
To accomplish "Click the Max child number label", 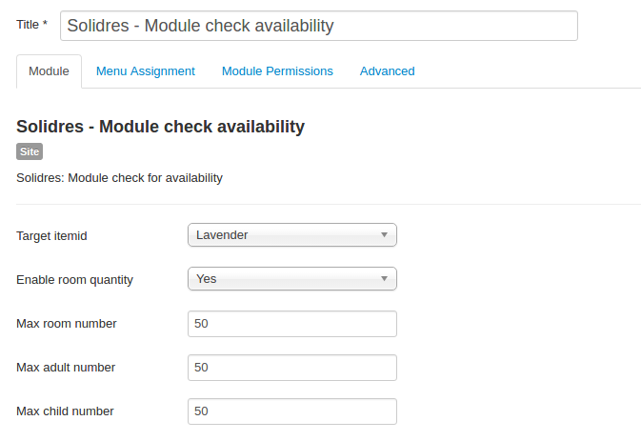I will tap(65, 411).
